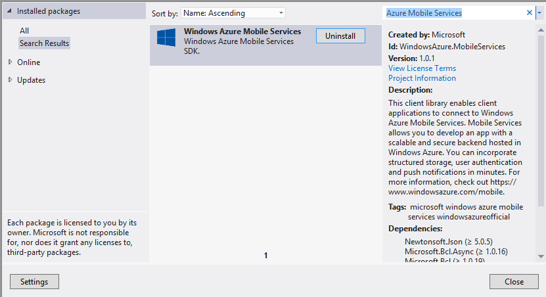Close the package manager dialog
This screenshot has width=546, height=297.
514,282
